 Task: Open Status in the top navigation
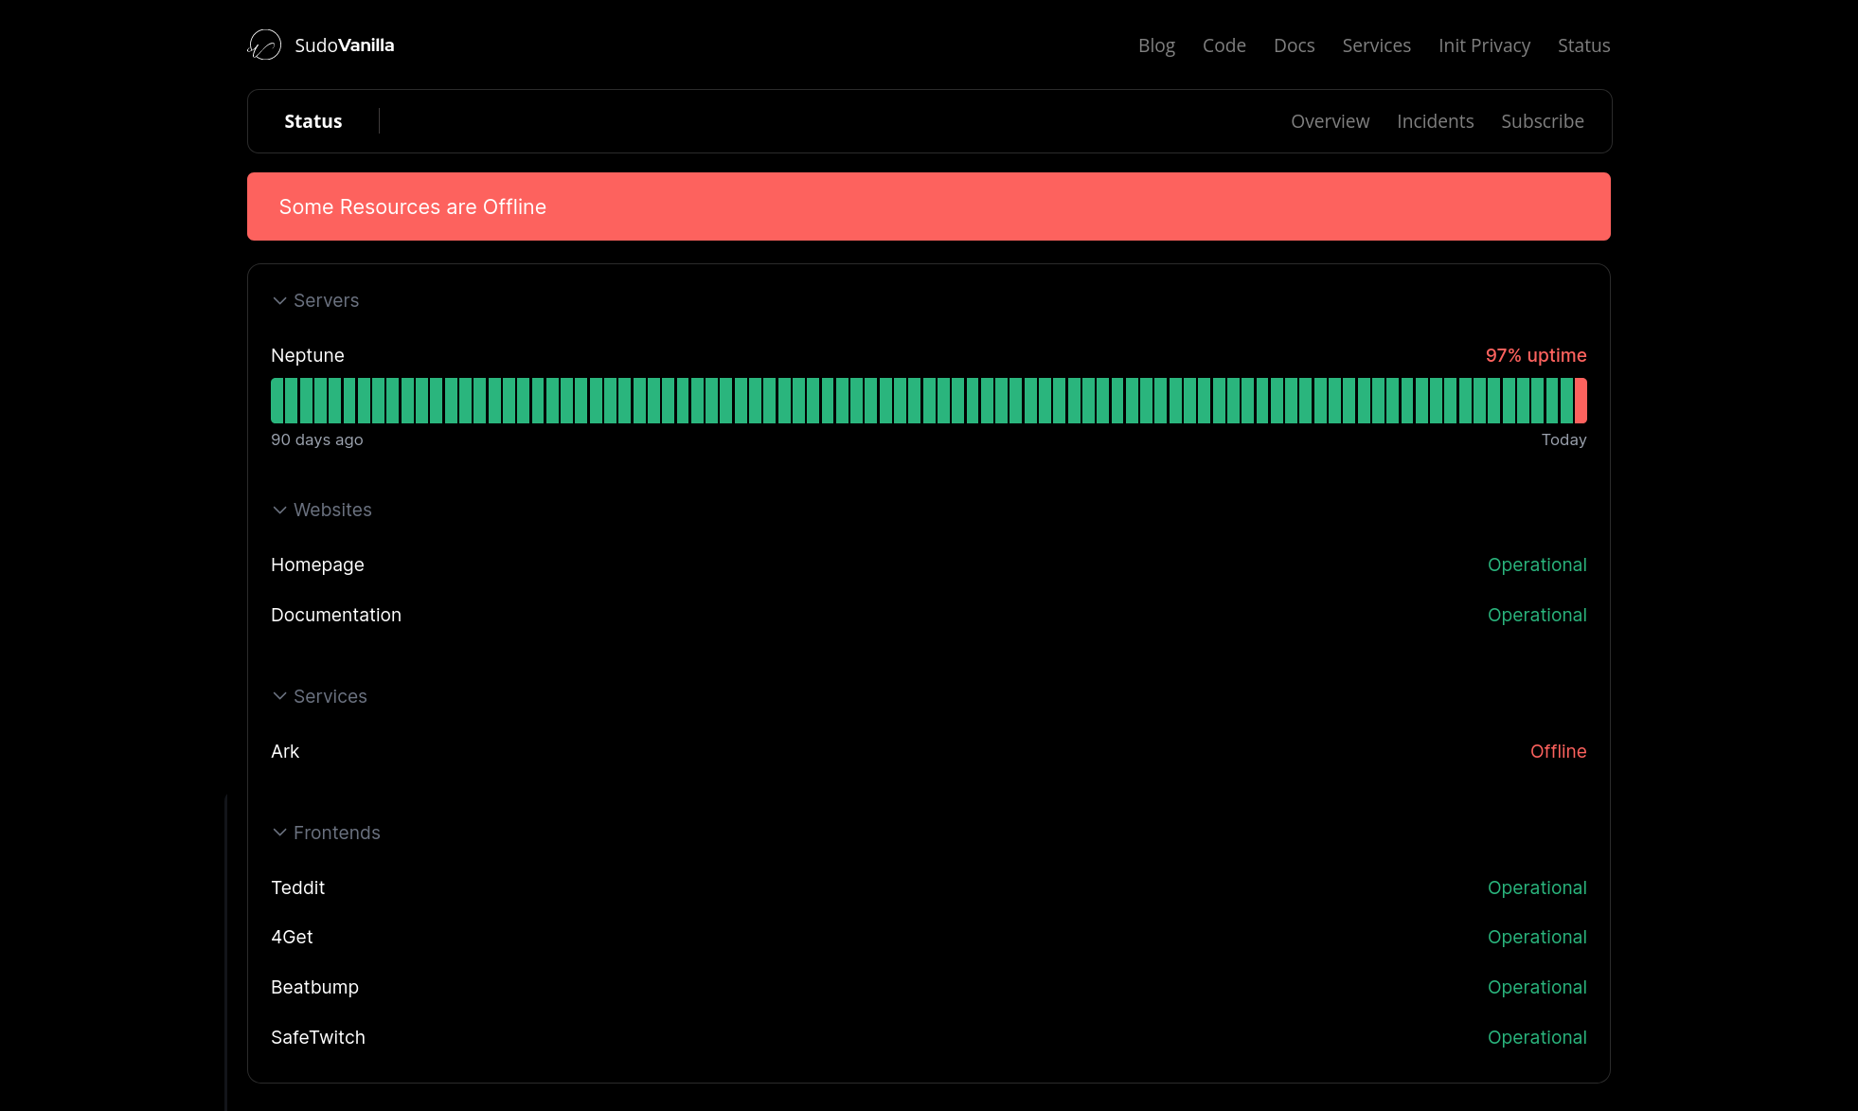1583,45
